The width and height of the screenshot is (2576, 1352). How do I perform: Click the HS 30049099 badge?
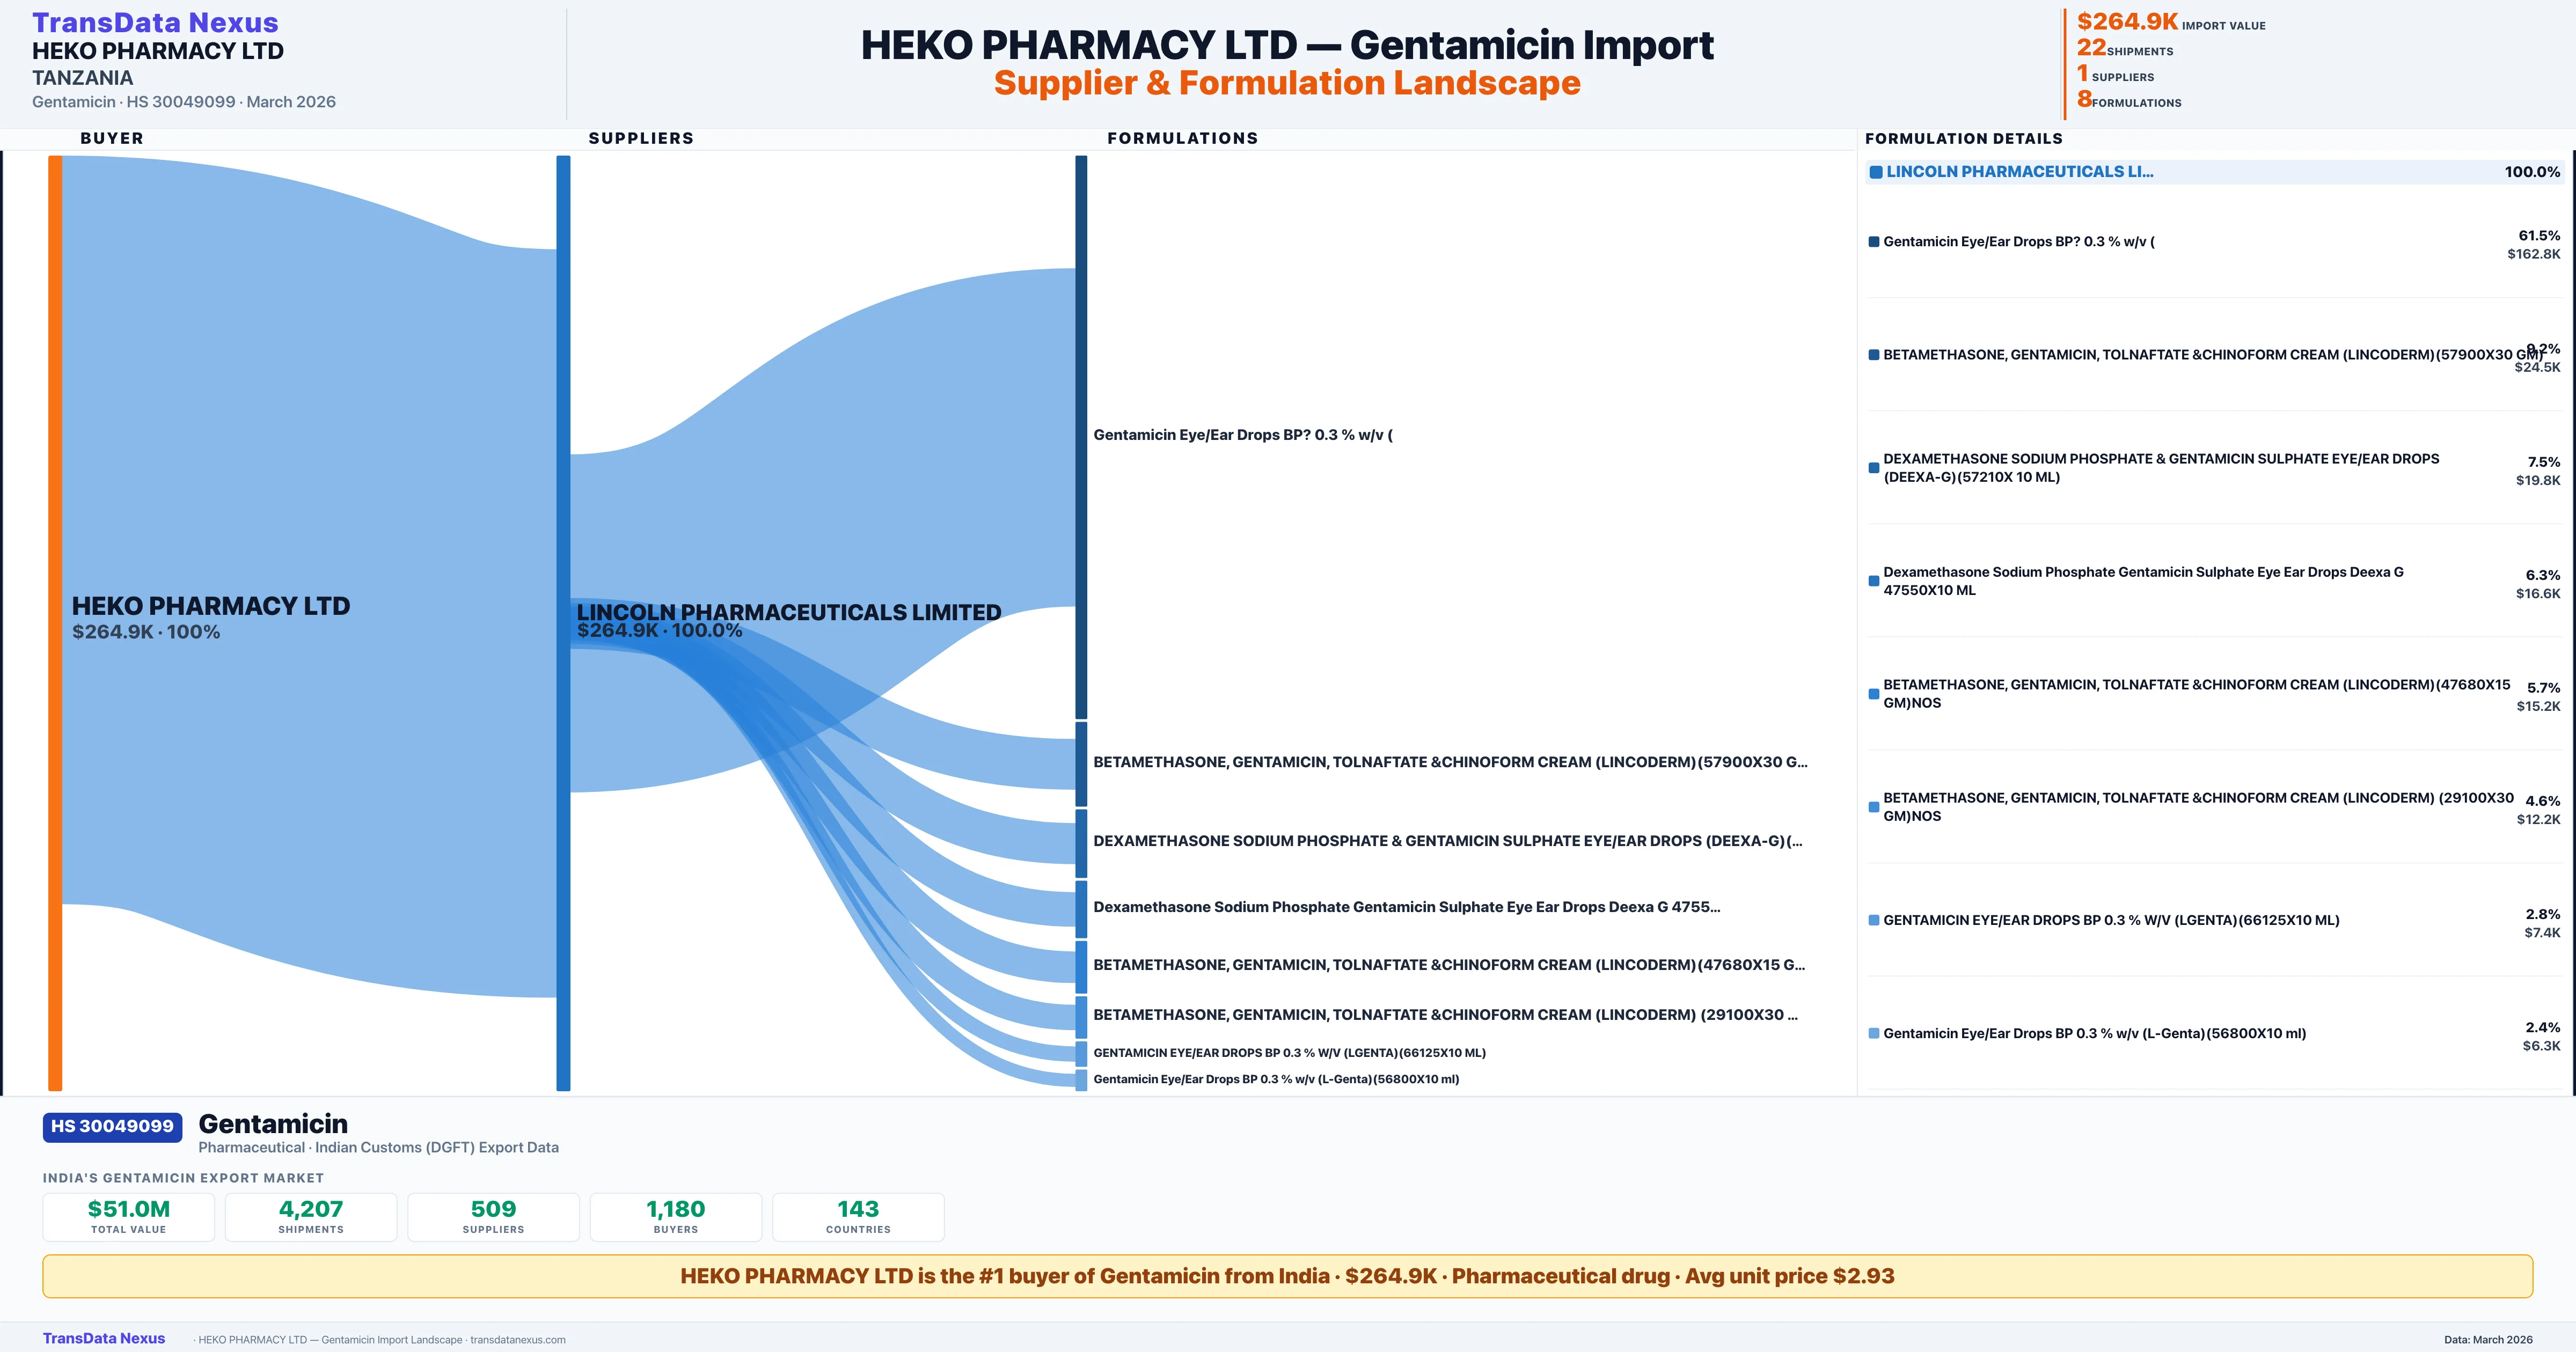click(x=112, y=1126)
